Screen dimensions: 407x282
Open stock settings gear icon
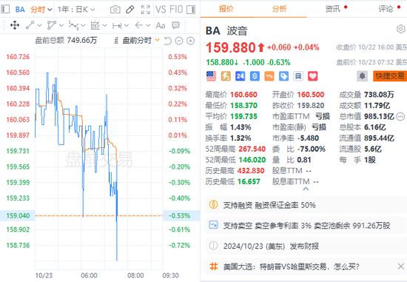(401, 29)
